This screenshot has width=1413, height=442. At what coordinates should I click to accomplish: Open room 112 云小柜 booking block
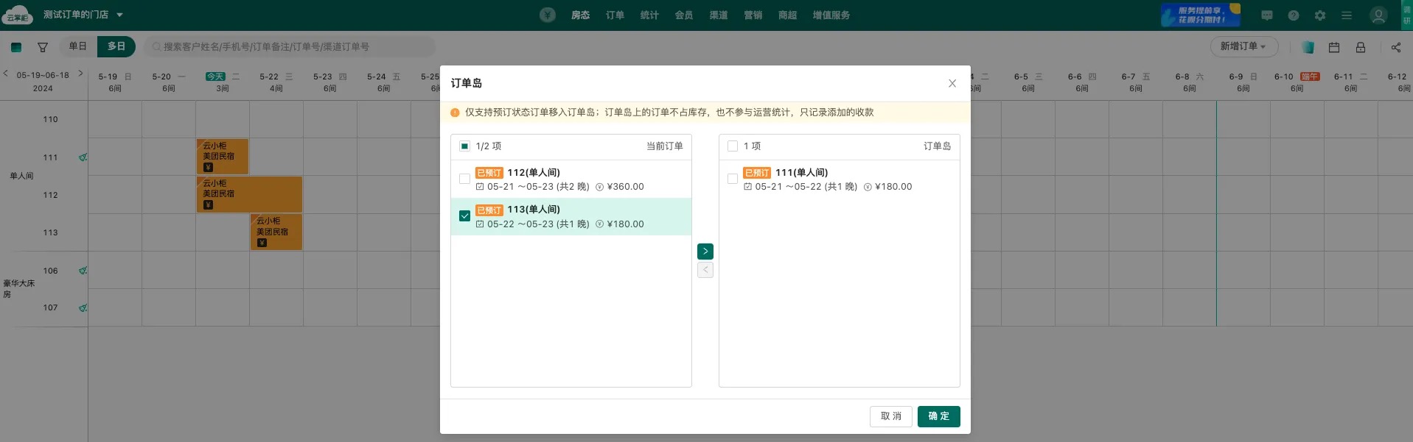pos(249,194)
